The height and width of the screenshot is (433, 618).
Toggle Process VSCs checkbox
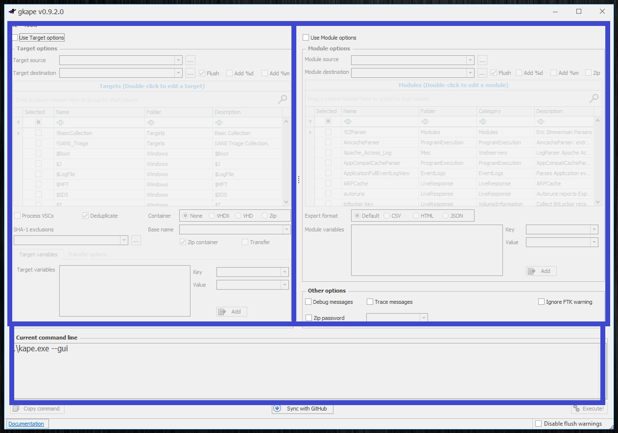pyautogui.click(x=18, y=216)
